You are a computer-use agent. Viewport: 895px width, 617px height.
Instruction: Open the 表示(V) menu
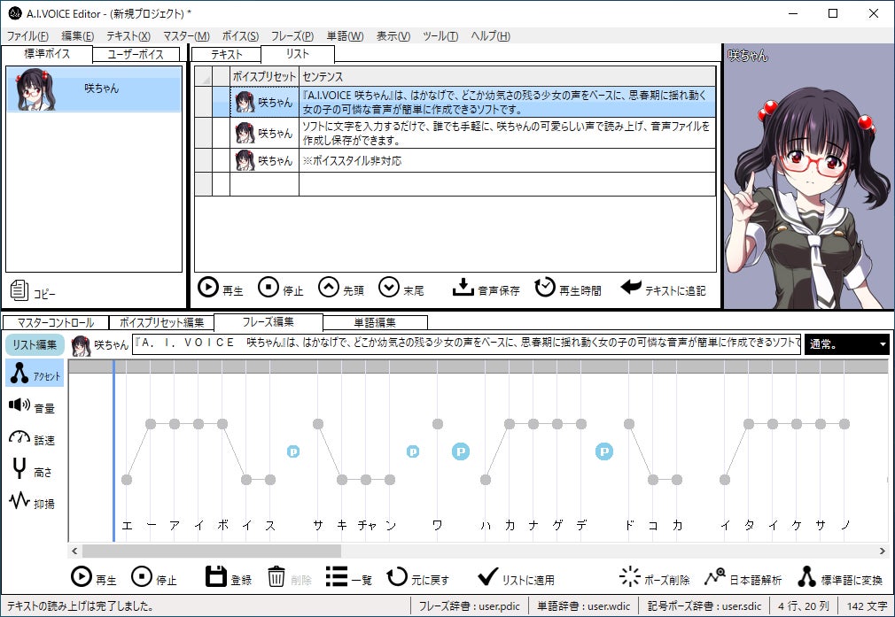coord(393,36)
